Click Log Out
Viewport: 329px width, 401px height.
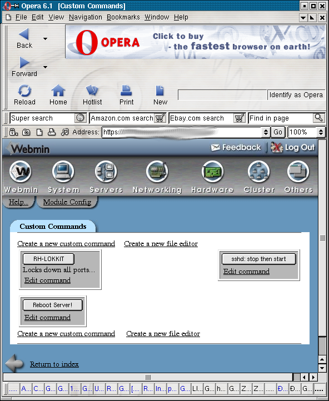[293, 147]
